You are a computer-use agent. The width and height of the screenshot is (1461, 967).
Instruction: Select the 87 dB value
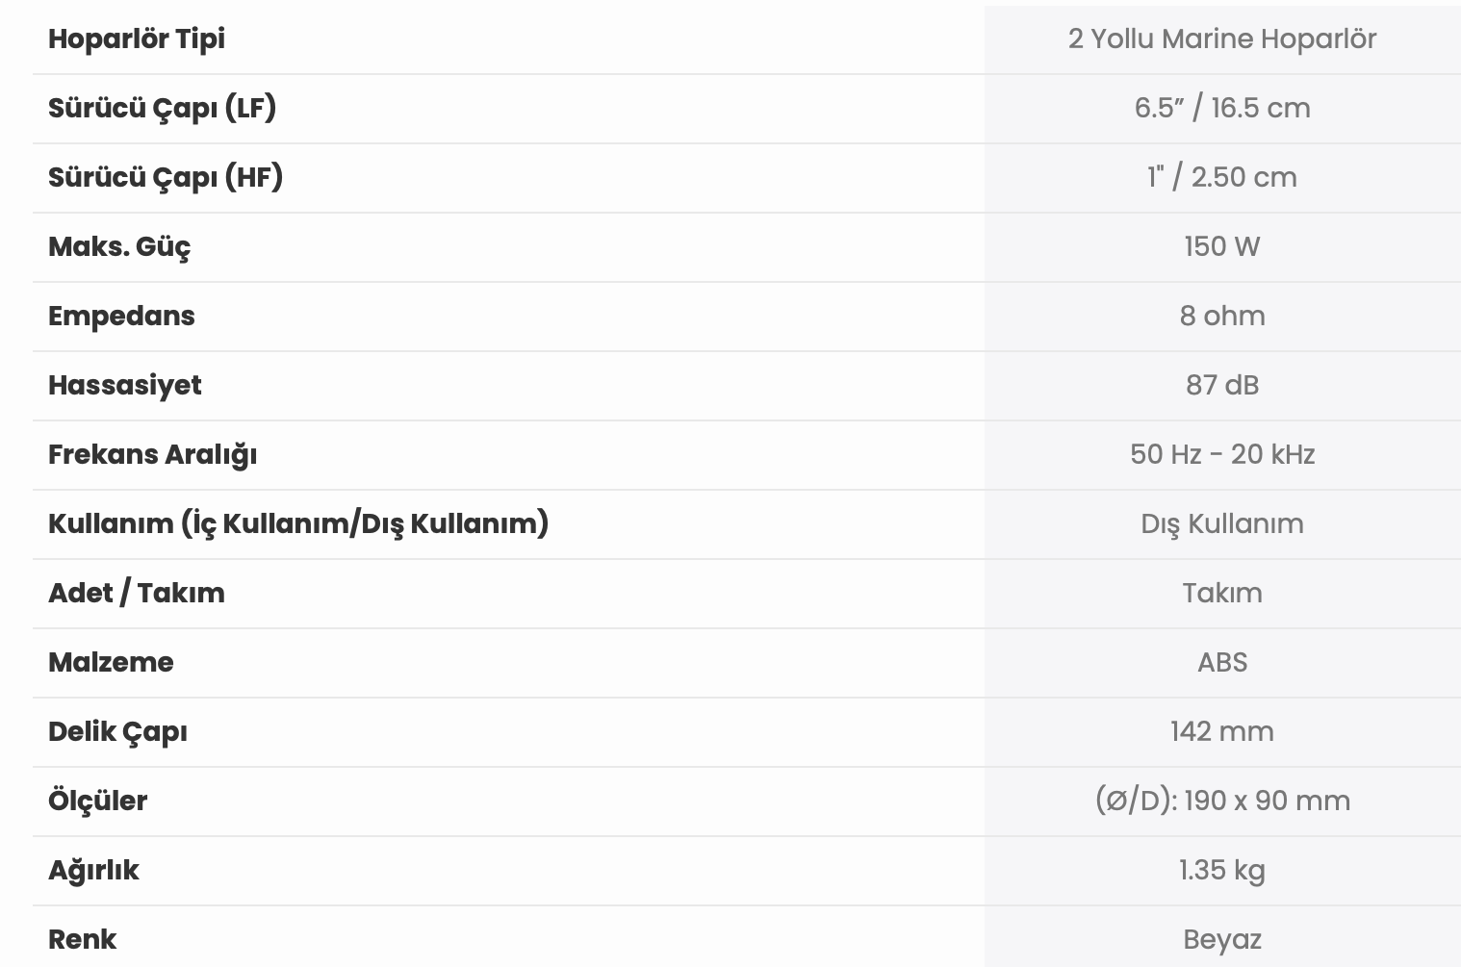1222,385
